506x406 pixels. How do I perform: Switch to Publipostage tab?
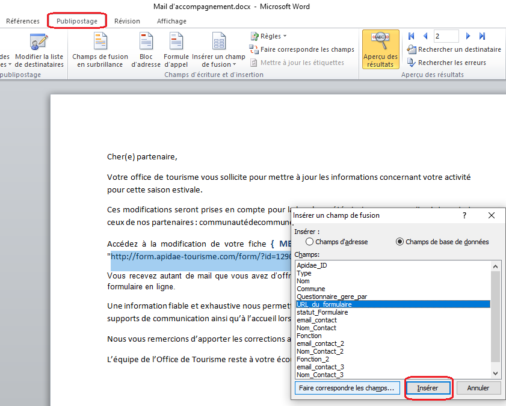[x=77, y=21]
